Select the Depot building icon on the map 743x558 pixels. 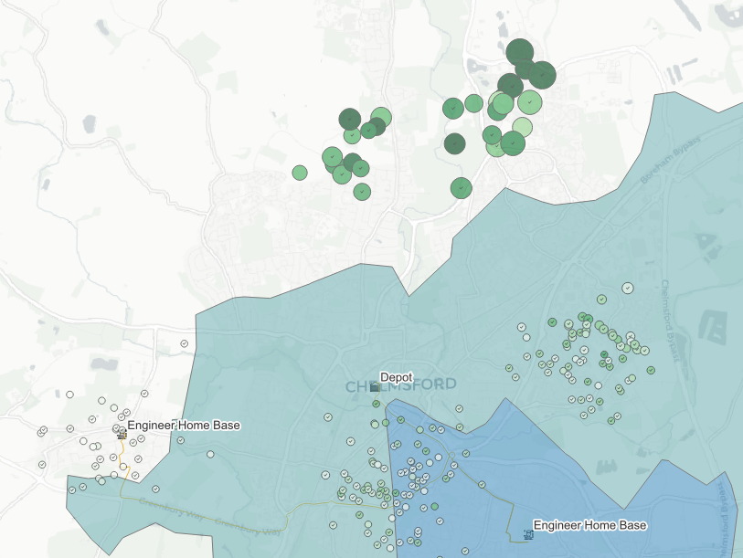pyautogui.click(x=374, y=386)
